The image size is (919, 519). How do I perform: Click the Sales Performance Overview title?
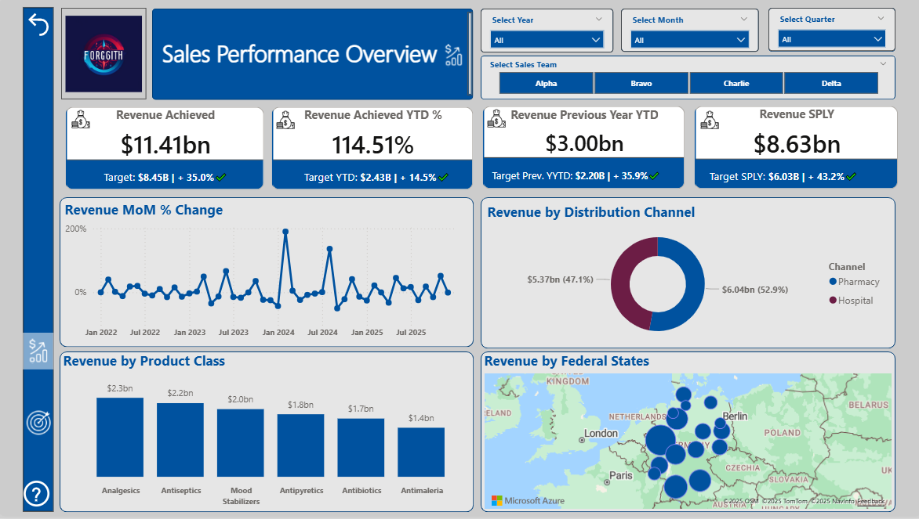coord(300,55)
